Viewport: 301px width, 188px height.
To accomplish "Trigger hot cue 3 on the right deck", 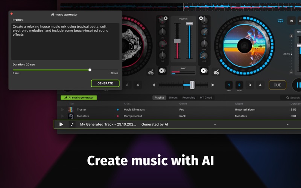I will click(249, 85).
